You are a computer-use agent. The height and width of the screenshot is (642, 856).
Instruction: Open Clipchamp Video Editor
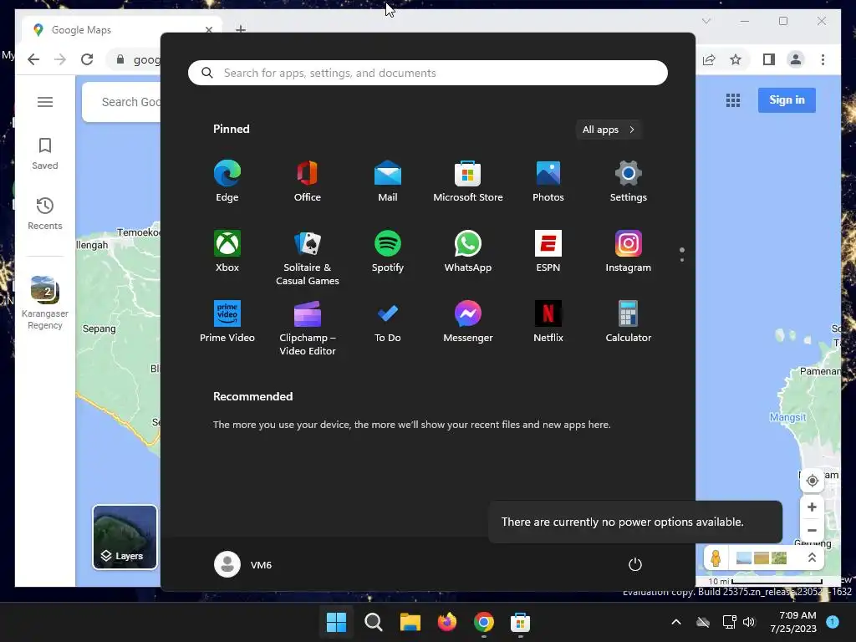pos(308,329)
